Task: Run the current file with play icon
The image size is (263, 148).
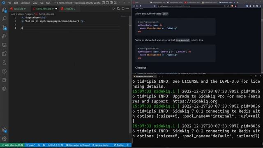Action: (113, 9)
